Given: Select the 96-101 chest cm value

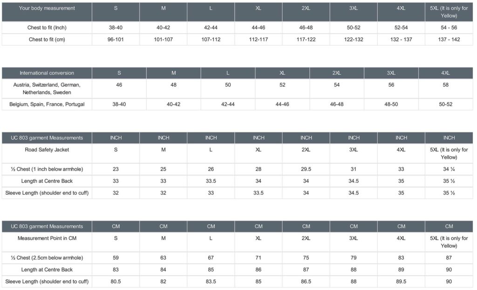Looking at the screenshot, I should 116,40.
